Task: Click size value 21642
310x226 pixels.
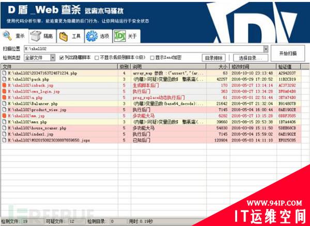Action: pyautogui.click(x=221, y=104)
